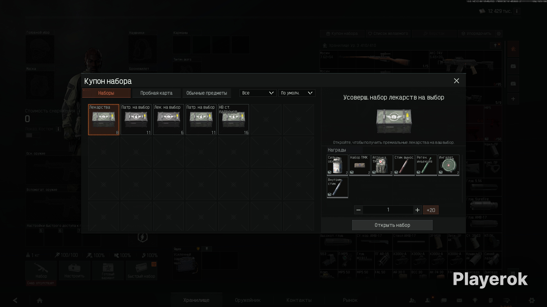Click the Открыть набор button
Screen dimensions: 547x307
click(392, 225)
